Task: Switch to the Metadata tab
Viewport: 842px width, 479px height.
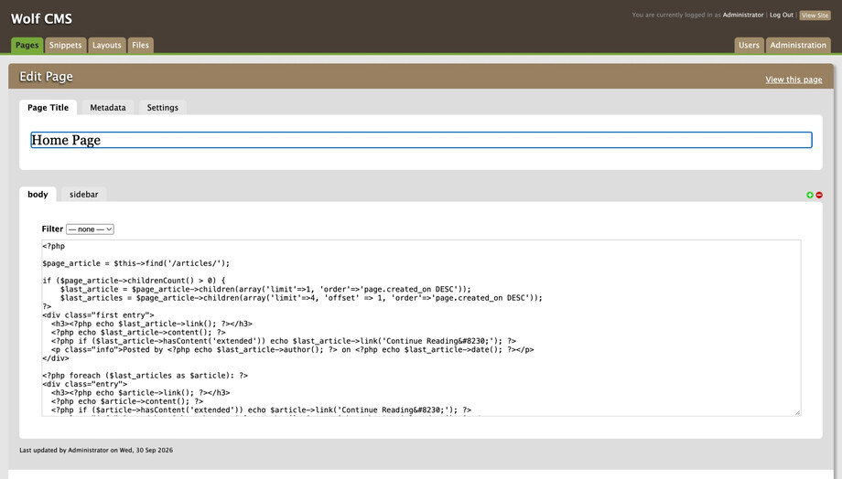Action: 108,107
